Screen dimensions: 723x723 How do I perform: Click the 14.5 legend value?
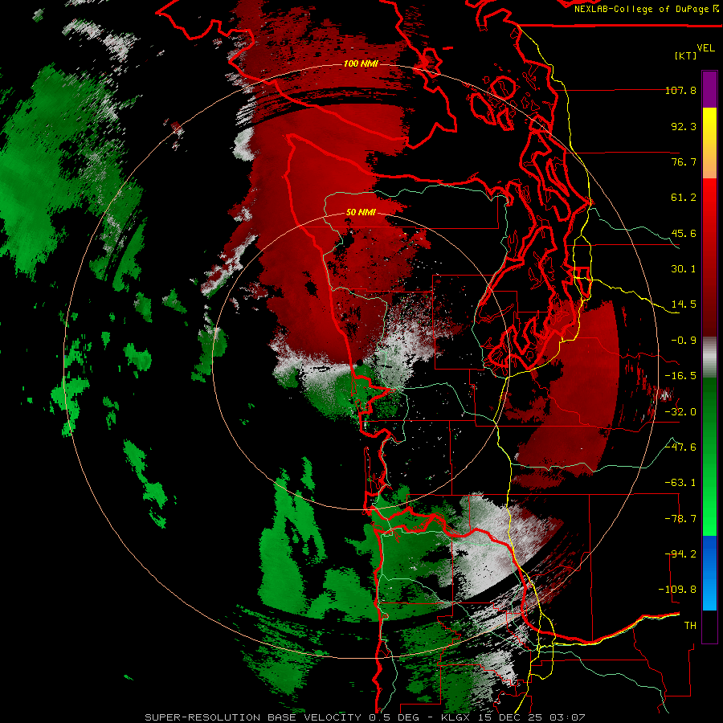684,304
